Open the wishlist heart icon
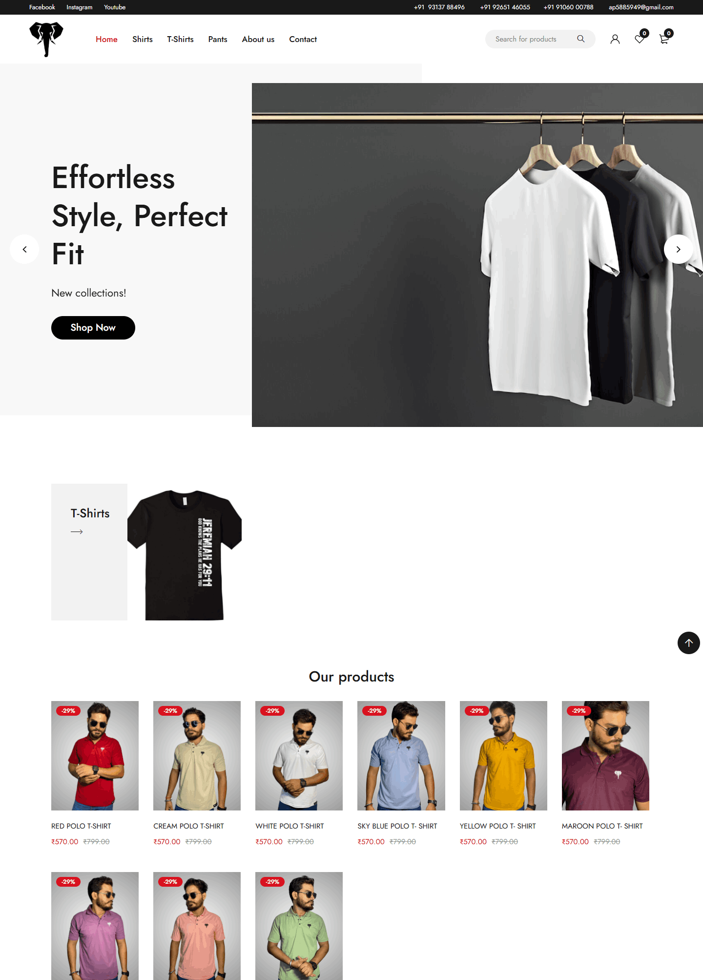This screenshot has height=980, width=703. [x=640, y=39]
